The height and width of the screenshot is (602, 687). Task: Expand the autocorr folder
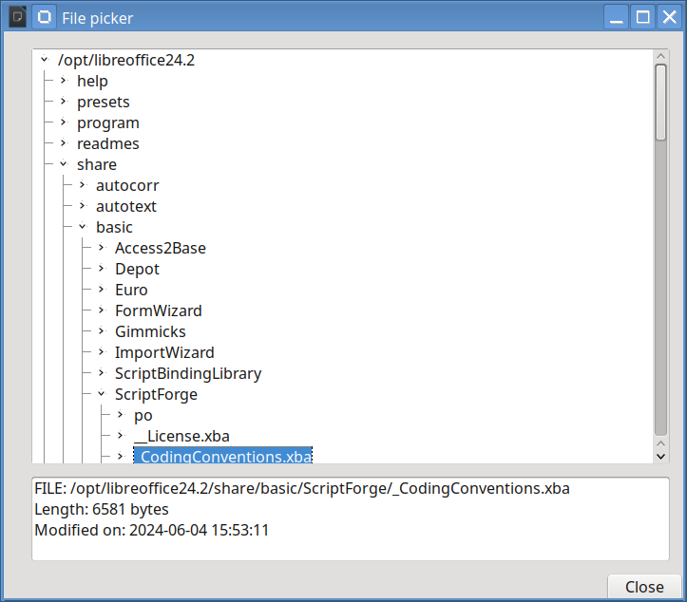[83, 185]
